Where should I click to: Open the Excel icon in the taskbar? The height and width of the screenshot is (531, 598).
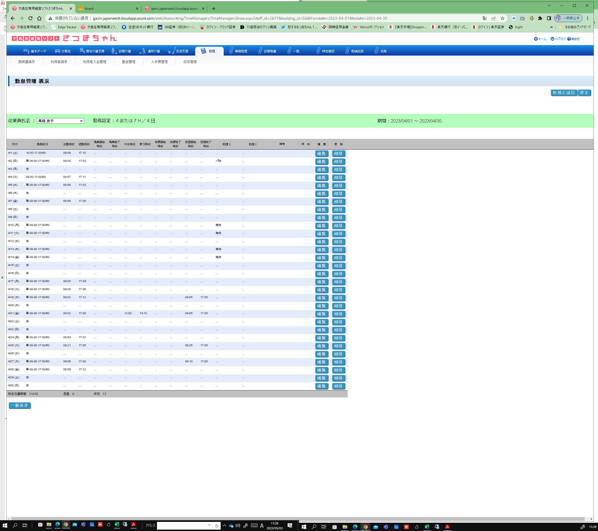pos(117,525)
